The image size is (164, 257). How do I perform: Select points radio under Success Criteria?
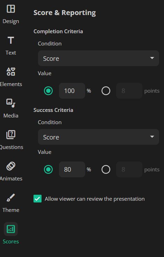pyautogui.click(x=106, y=170)
